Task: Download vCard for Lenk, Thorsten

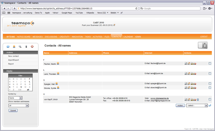Action: tap(192, 74)
